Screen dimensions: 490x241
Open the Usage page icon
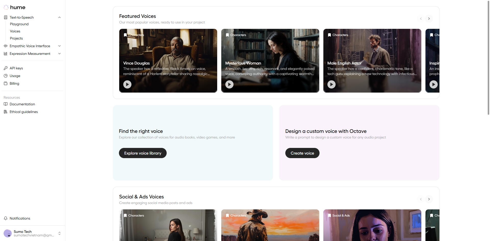coord(6,76)
